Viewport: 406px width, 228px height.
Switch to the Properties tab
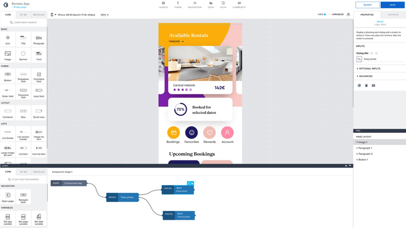(367, 15)
